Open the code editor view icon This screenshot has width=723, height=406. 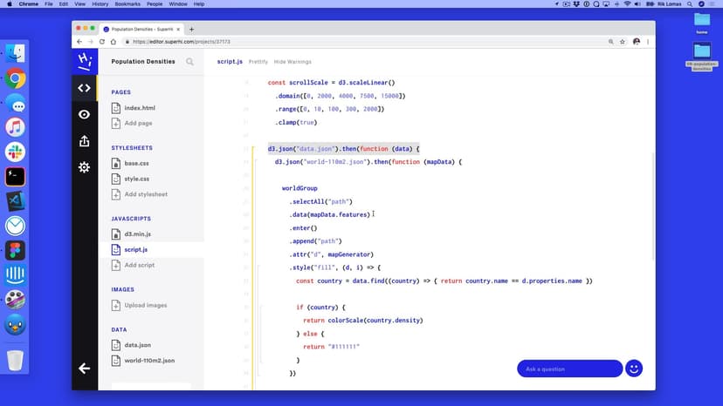click(84, 88)
